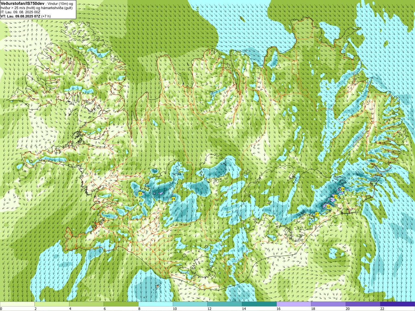Click the yellow gust label 33

click(x=140, y=193)
